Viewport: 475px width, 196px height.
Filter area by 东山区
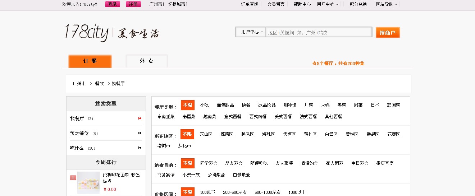point(206,134)
